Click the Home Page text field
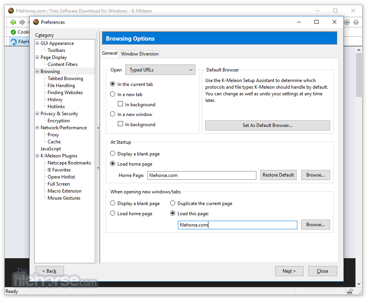368x300 pixels. tap(202, 175)
